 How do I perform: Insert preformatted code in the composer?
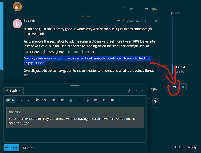coord(62,100)
